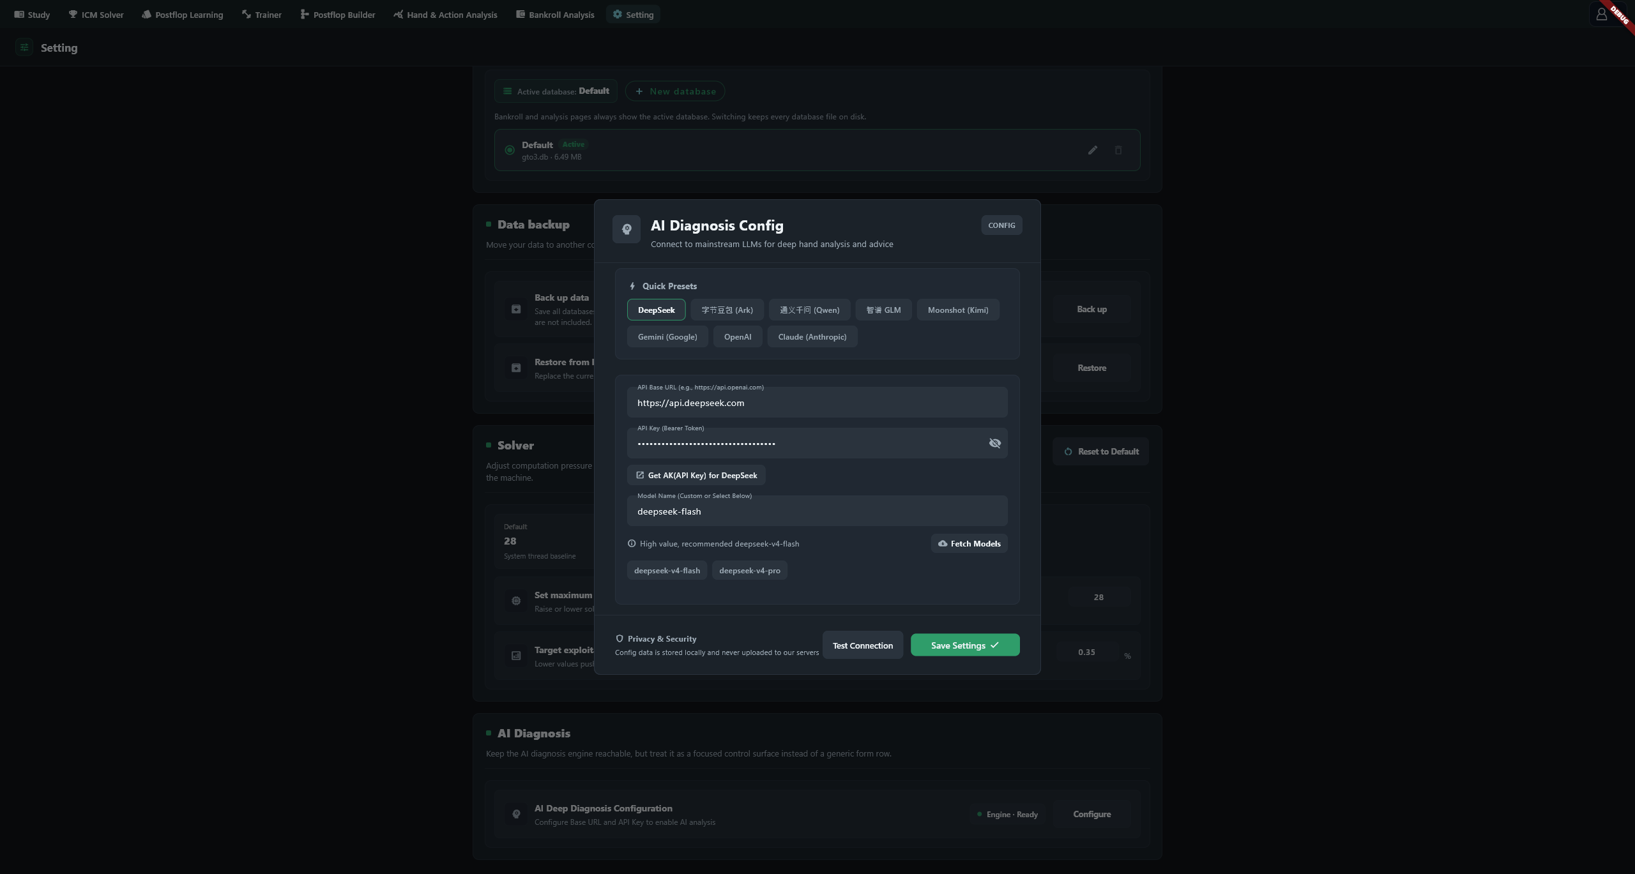Open Hand & Action Analysis tab
The height and width of the screenshot is (874, 1635).
pos(445,14)
